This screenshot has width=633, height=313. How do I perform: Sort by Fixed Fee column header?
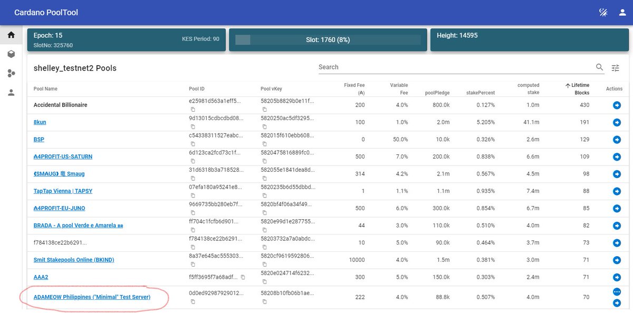354,89
